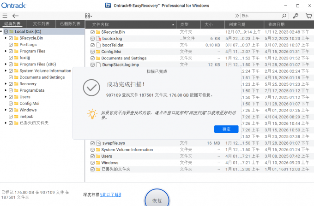The width and height of the screenshot is (314, 206).
Task: Click the file list 已丢失的文件夹 folder icon
Action: point(98,170)
